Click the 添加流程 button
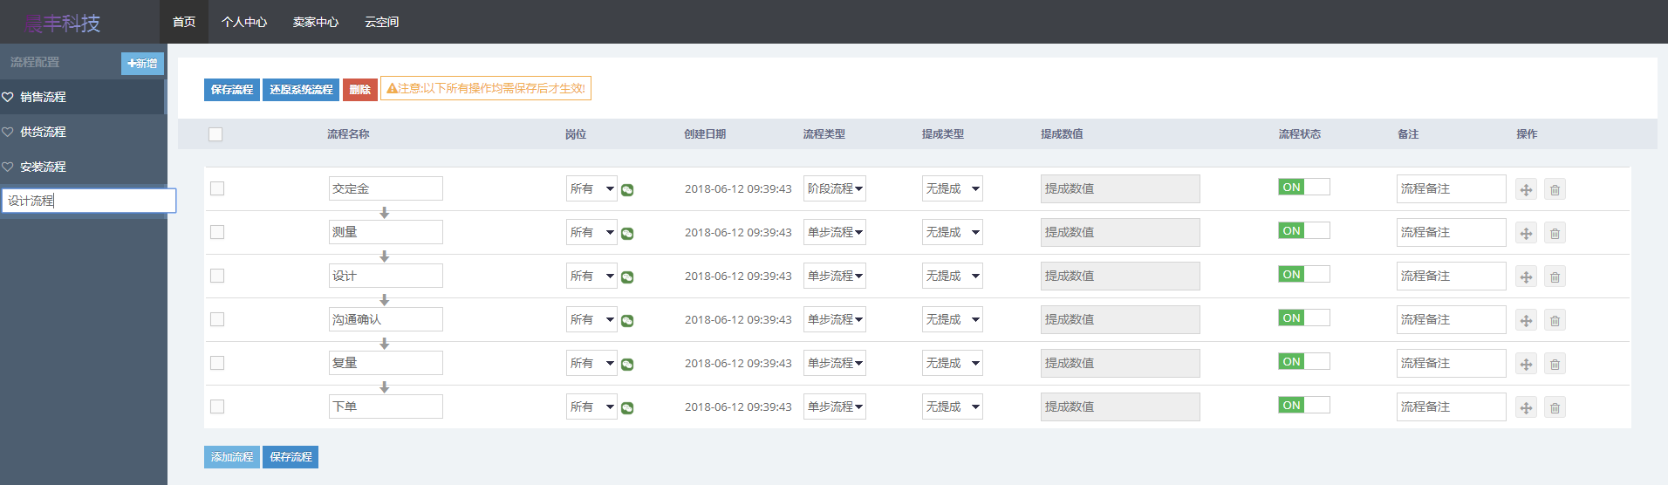Image resolution: width=1668 pixels, height=485 pixels. [232, 457]
